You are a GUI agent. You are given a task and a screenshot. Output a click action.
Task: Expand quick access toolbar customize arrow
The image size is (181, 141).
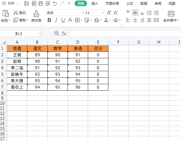(x=69, y=4)
